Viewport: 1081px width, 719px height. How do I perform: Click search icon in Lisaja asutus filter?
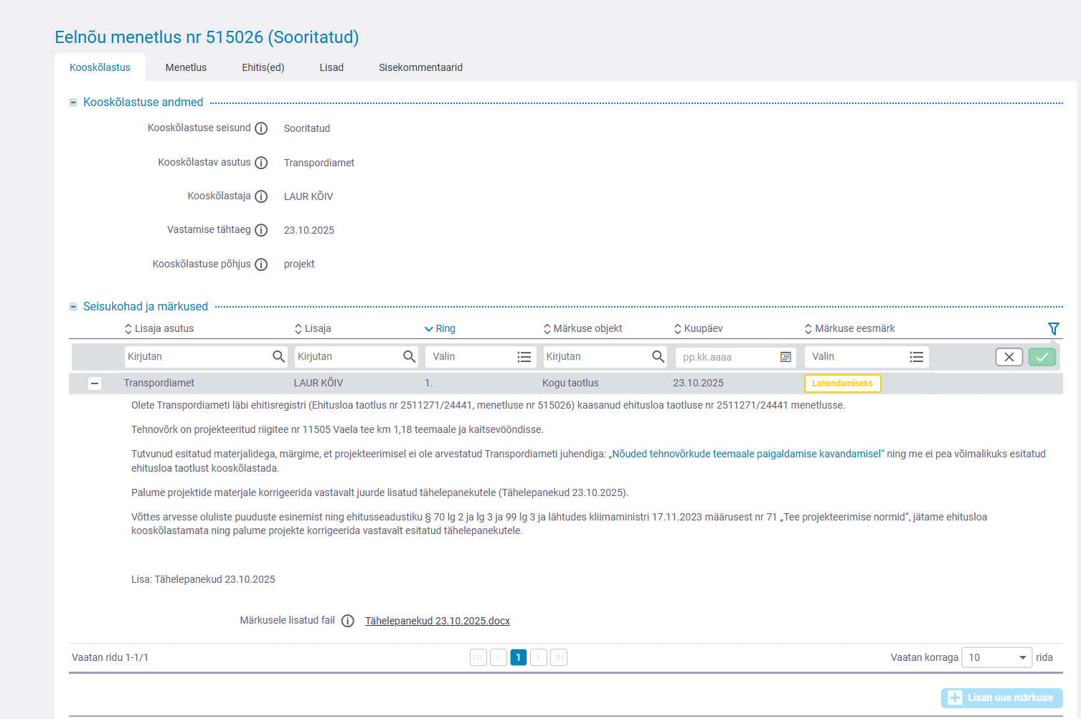tap(278, 356)
